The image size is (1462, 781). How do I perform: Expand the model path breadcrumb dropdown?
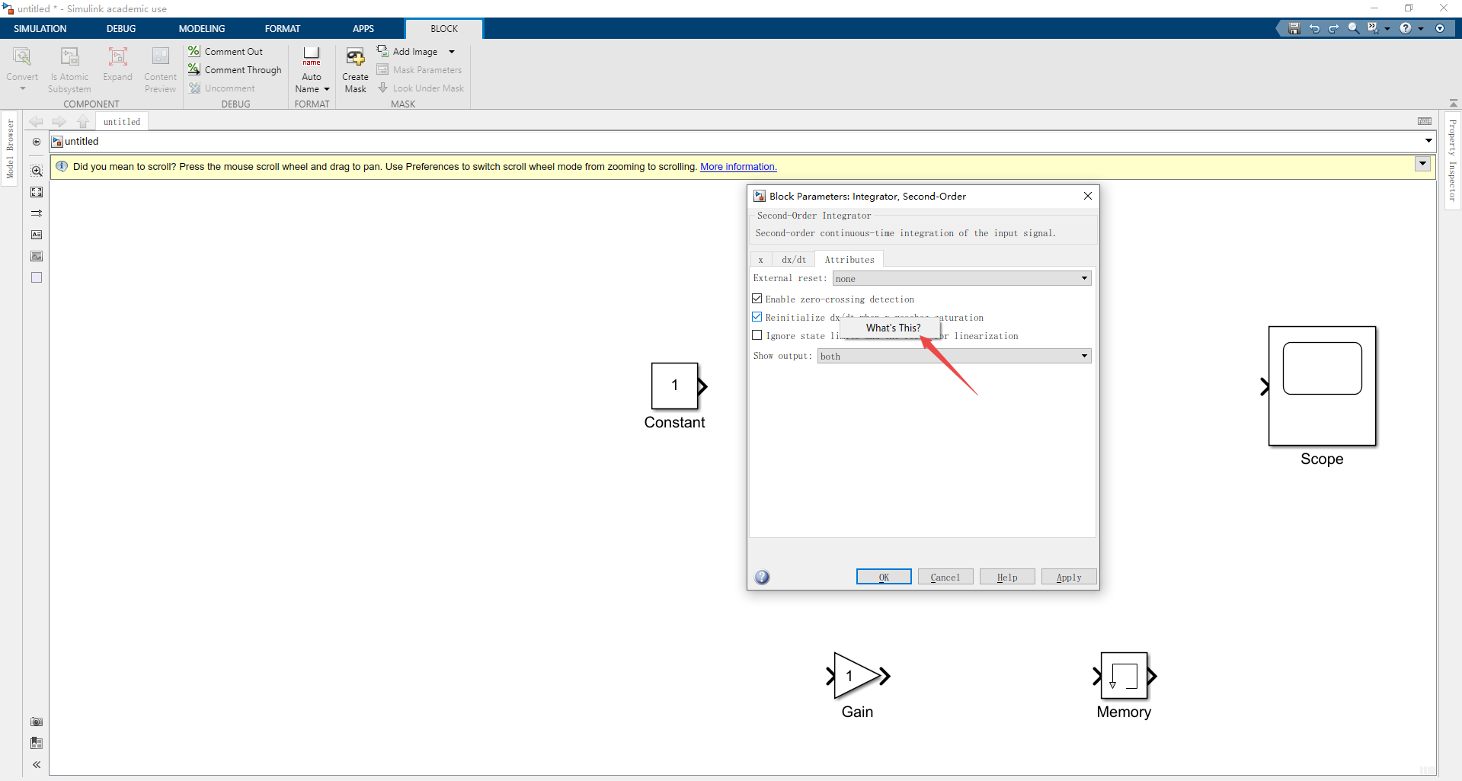tap(1428, 141)
